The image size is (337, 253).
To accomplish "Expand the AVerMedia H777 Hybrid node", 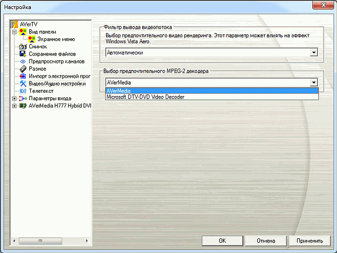I will tap(15, 106).
